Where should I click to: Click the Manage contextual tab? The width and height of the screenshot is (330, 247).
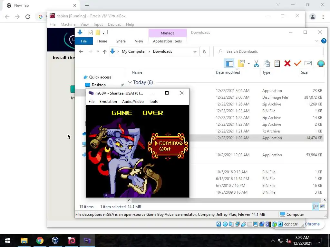pyautogui.click(x=168, y=33)
